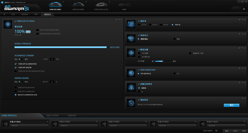Screen dimensions: 248x133
Task: Click the Wireless Settings wifi icon
Action: point(8,24)
